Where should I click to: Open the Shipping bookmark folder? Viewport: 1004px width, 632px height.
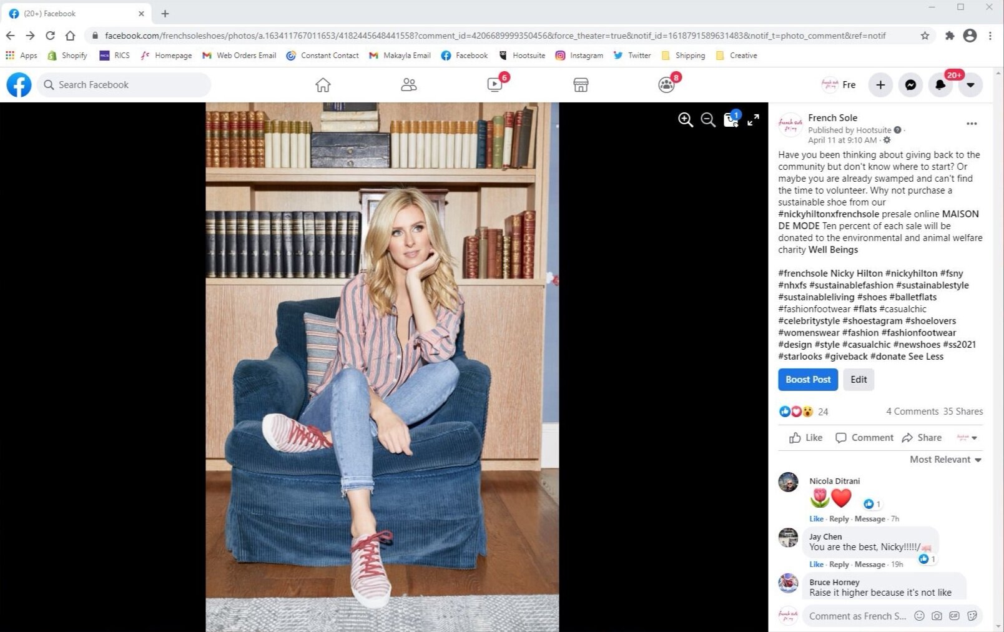683,56
